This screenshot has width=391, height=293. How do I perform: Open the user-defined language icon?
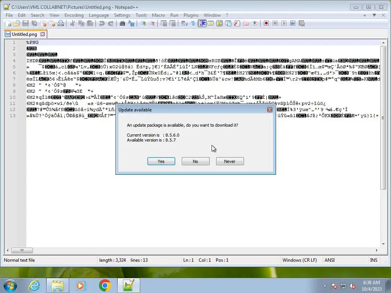pyautogui.click(x=211, y=23)
